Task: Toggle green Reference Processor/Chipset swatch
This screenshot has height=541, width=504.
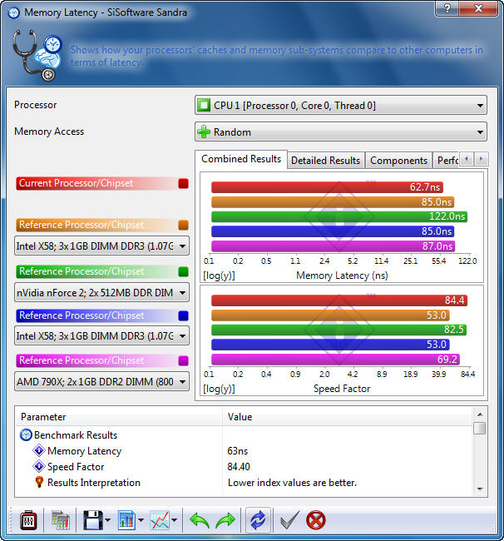Action: [x=184, y=271]
